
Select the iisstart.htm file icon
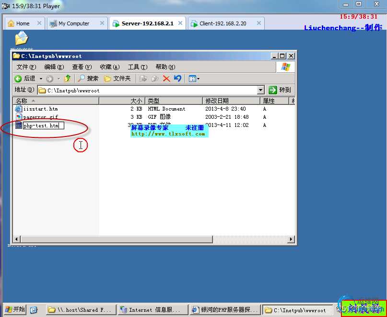point(19,109)
